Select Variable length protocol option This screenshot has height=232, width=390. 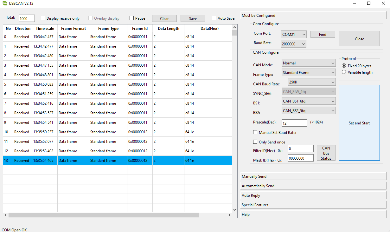pos(344,72)
